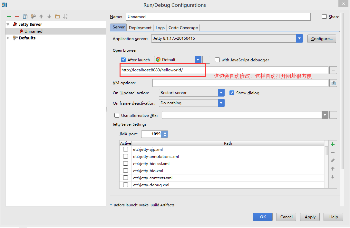Click the Configure... button

tap(322, 38)
